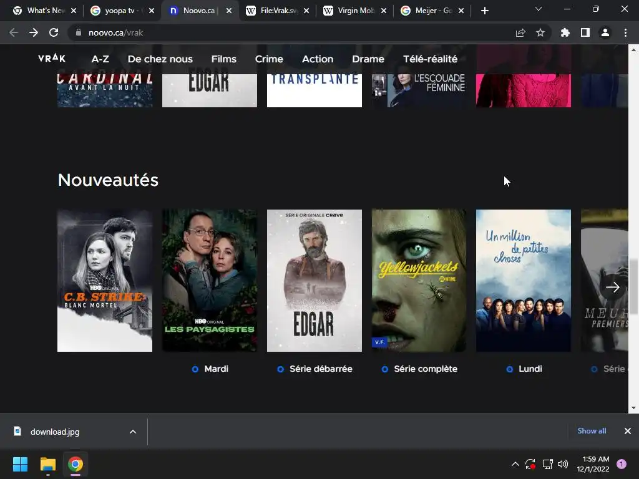Select the Action category

tap(318, 59)
